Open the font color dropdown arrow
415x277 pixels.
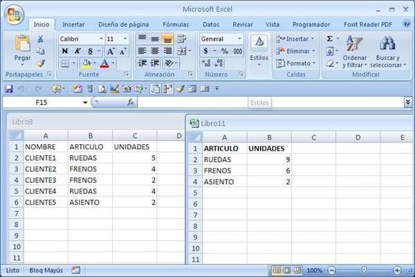[113, 63]
